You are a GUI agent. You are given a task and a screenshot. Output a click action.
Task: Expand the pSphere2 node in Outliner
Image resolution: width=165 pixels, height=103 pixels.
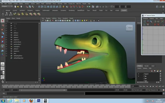6,51
